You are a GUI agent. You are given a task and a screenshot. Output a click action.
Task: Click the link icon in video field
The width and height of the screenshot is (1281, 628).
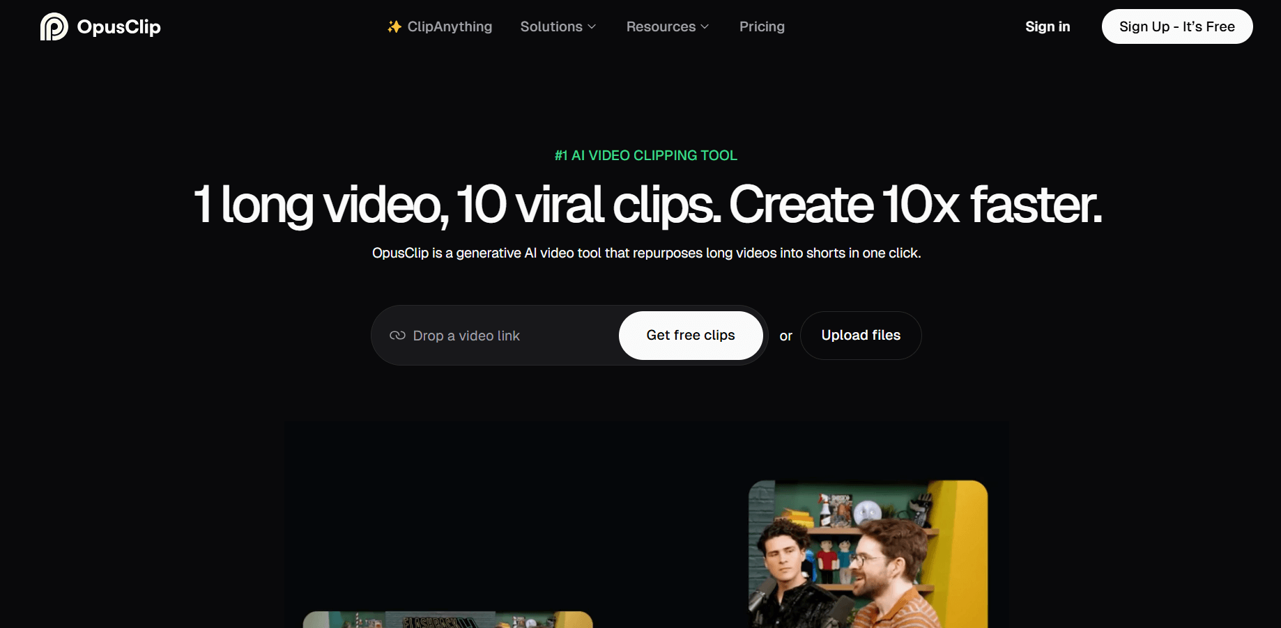[x=397, y=336]
